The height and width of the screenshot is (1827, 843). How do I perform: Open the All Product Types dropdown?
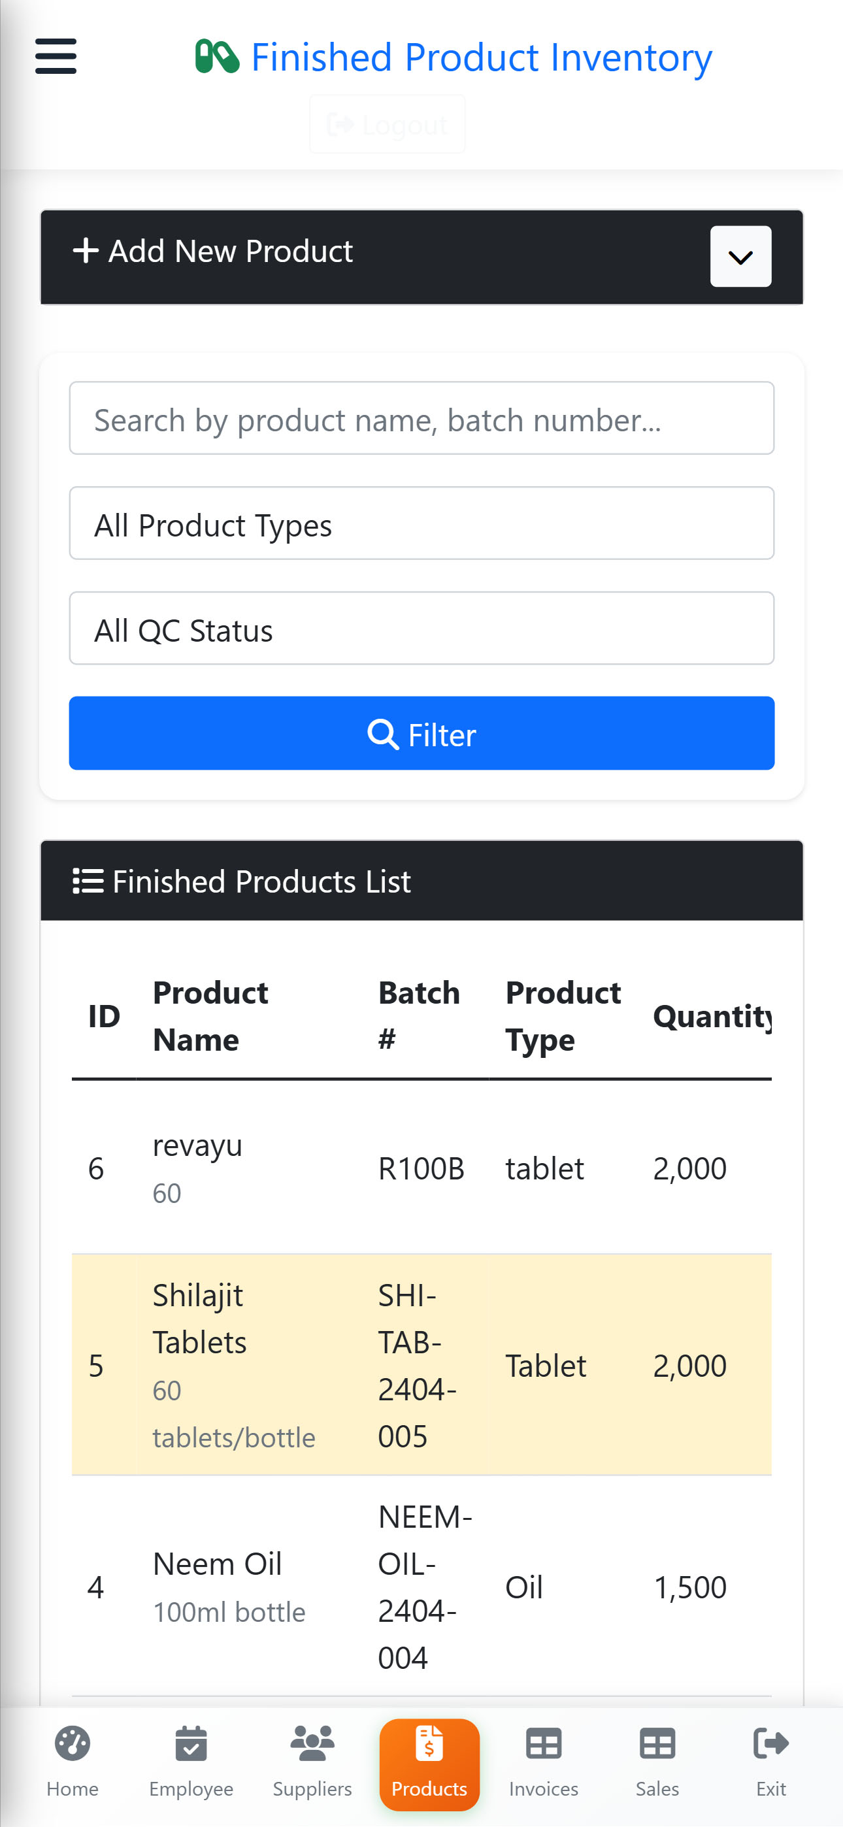tap(421, 523)
